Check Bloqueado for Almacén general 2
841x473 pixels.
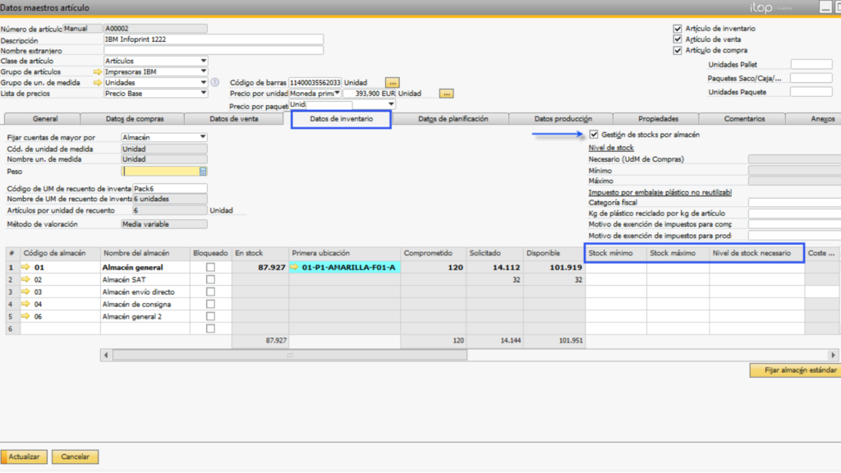coord(210,316)
